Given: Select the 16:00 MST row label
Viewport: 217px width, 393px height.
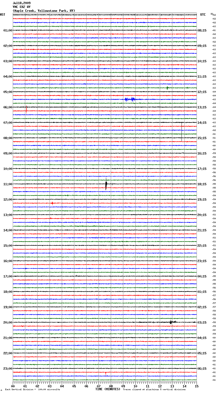Looking at the screenshot, I should (8, 261).
